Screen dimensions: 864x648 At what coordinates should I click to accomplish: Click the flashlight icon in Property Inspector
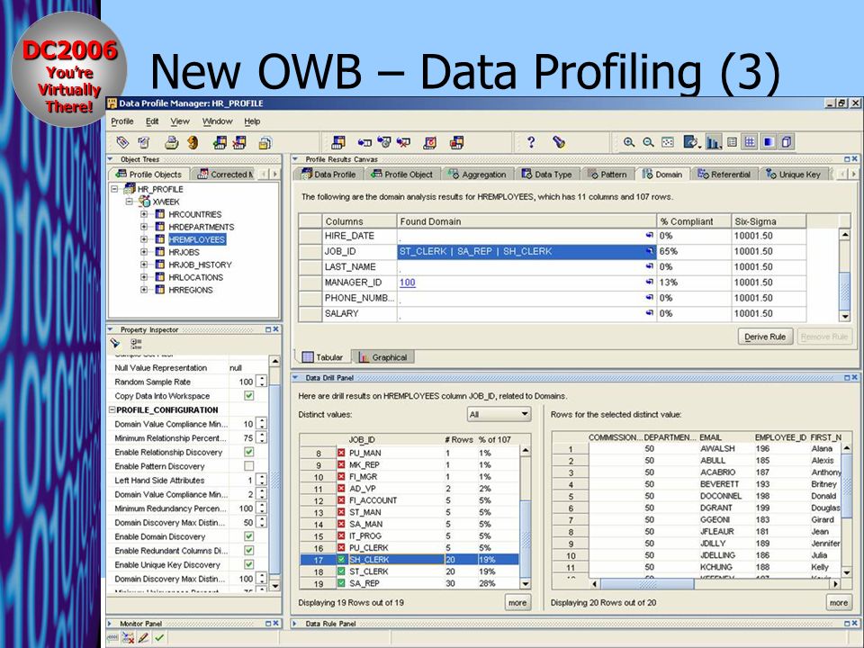115,343
